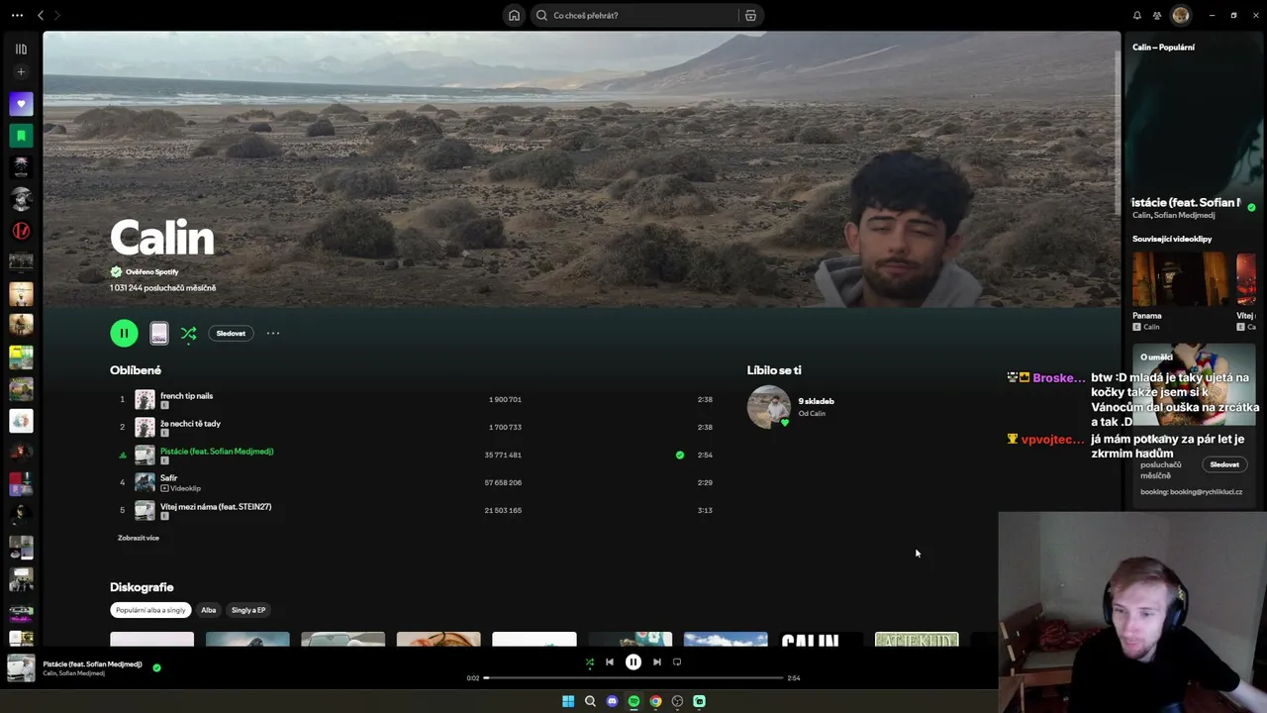Toggle shuffle in the bottom player bar
This screenshot has width=1267, height=713.
click(590, 662)
